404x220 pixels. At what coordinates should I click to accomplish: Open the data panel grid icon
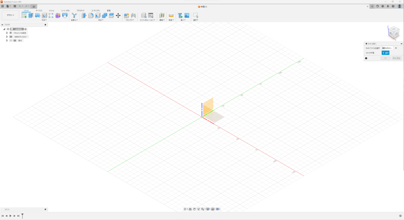[3, 6]
